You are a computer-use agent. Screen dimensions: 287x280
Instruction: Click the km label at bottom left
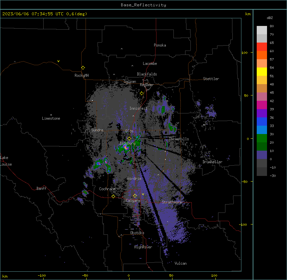click(x=5, y=276)
